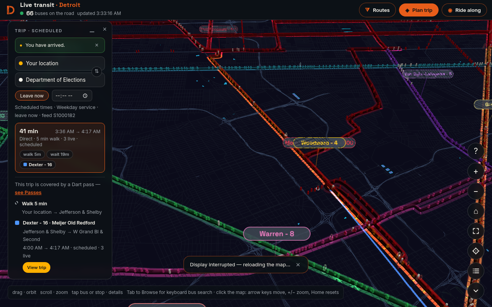The image size is (492, 307).
Task: Click the clock icon in time field
Action: 85,96
